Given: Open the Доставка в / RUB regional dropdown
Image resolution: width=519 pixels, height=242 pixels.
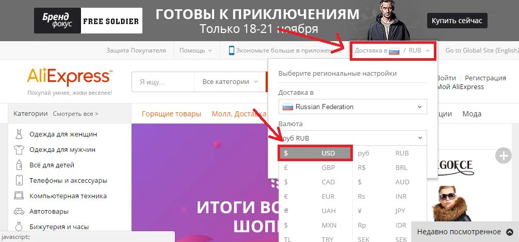Looking at the screenshot, I should 393,50.
